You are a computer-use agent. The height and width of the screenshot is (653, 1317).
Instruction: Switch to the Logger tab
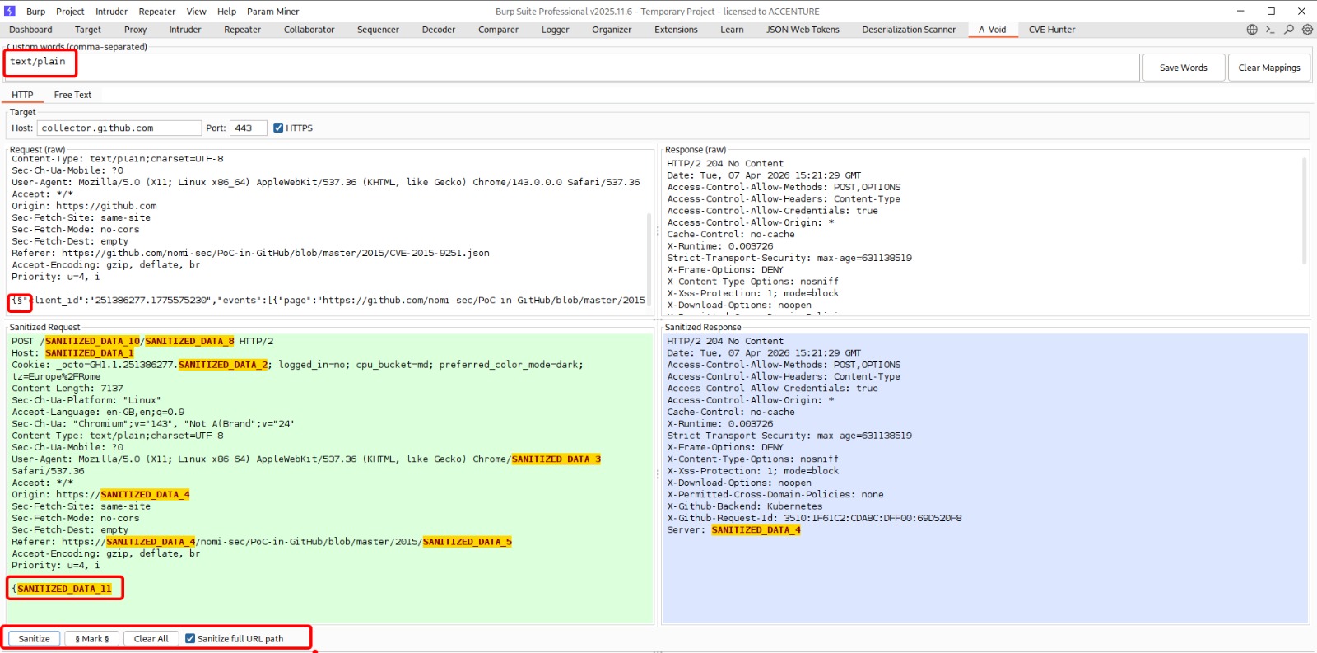point(555,30)
